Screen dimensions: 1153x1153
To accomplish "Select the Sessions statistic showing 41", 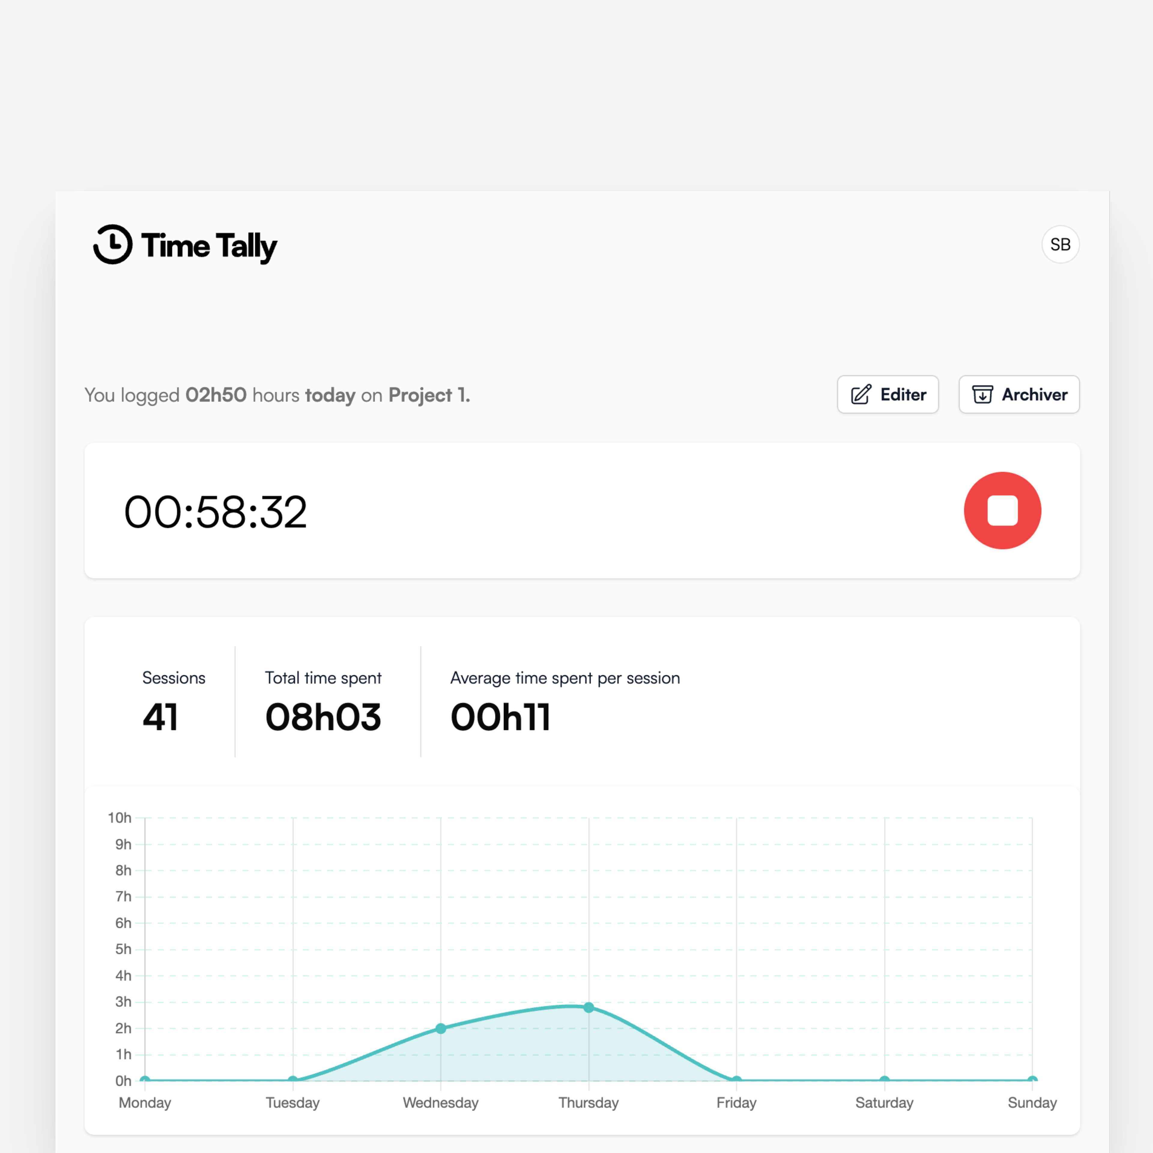I will click(160, 717).
